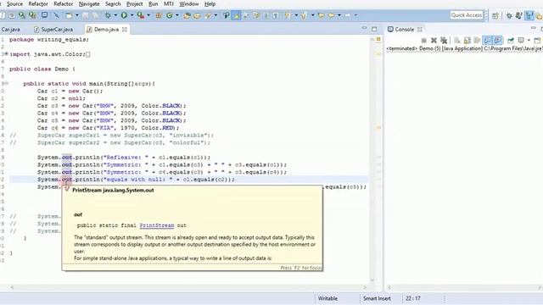Open the Next Annotation dropdown arrow

(x=296, y=15)
